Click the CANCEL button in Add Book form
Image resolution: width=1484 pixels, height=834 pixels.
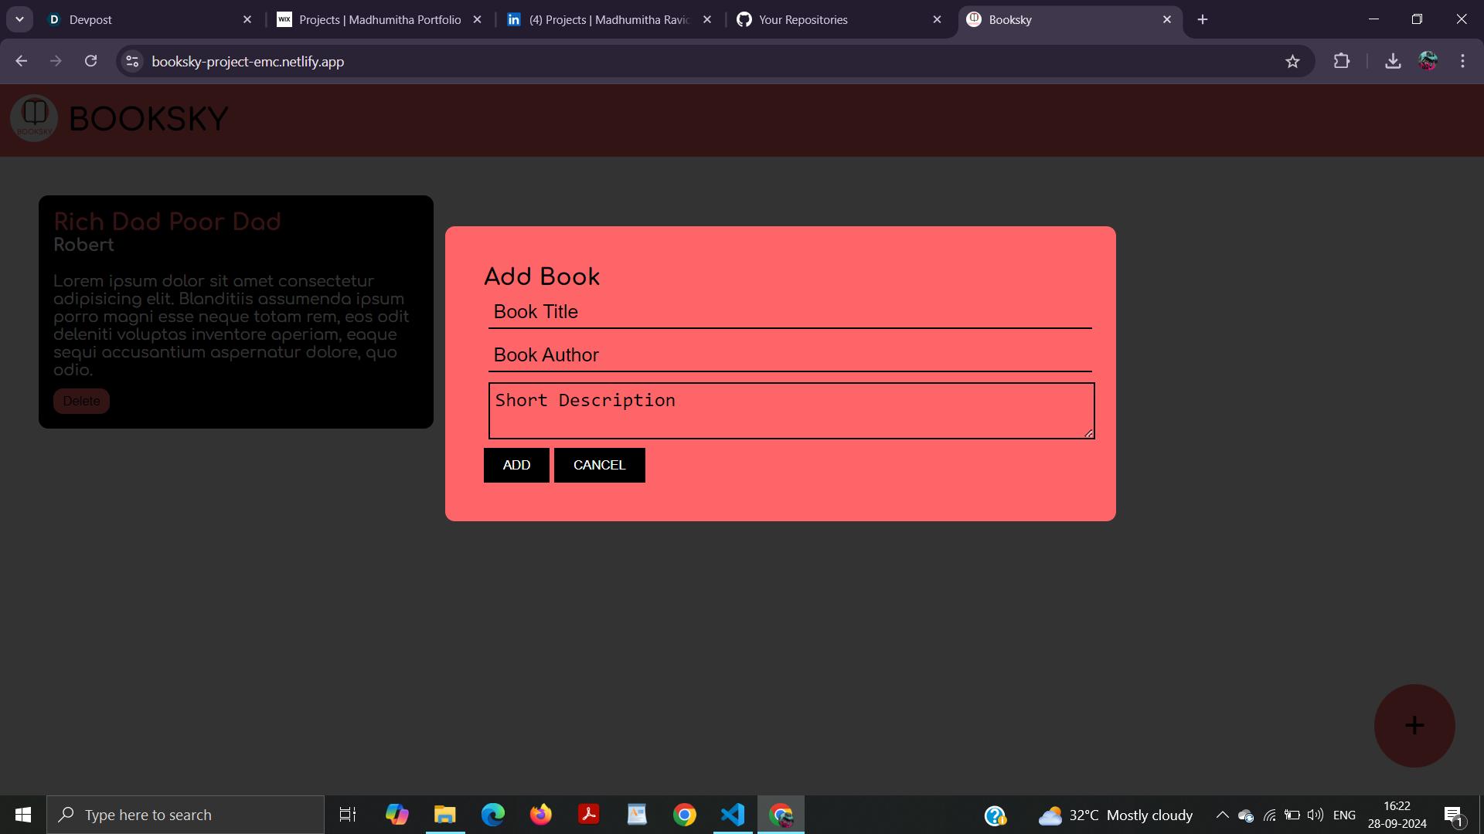[599, 465]
